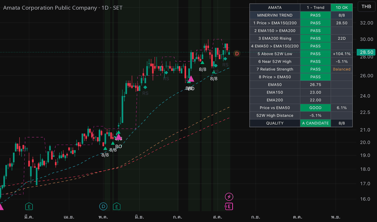The width and height of the screenshot is (377, 222).
Task: Click the เม.ย. month label on time axis
Action: [x=69, y=217]
